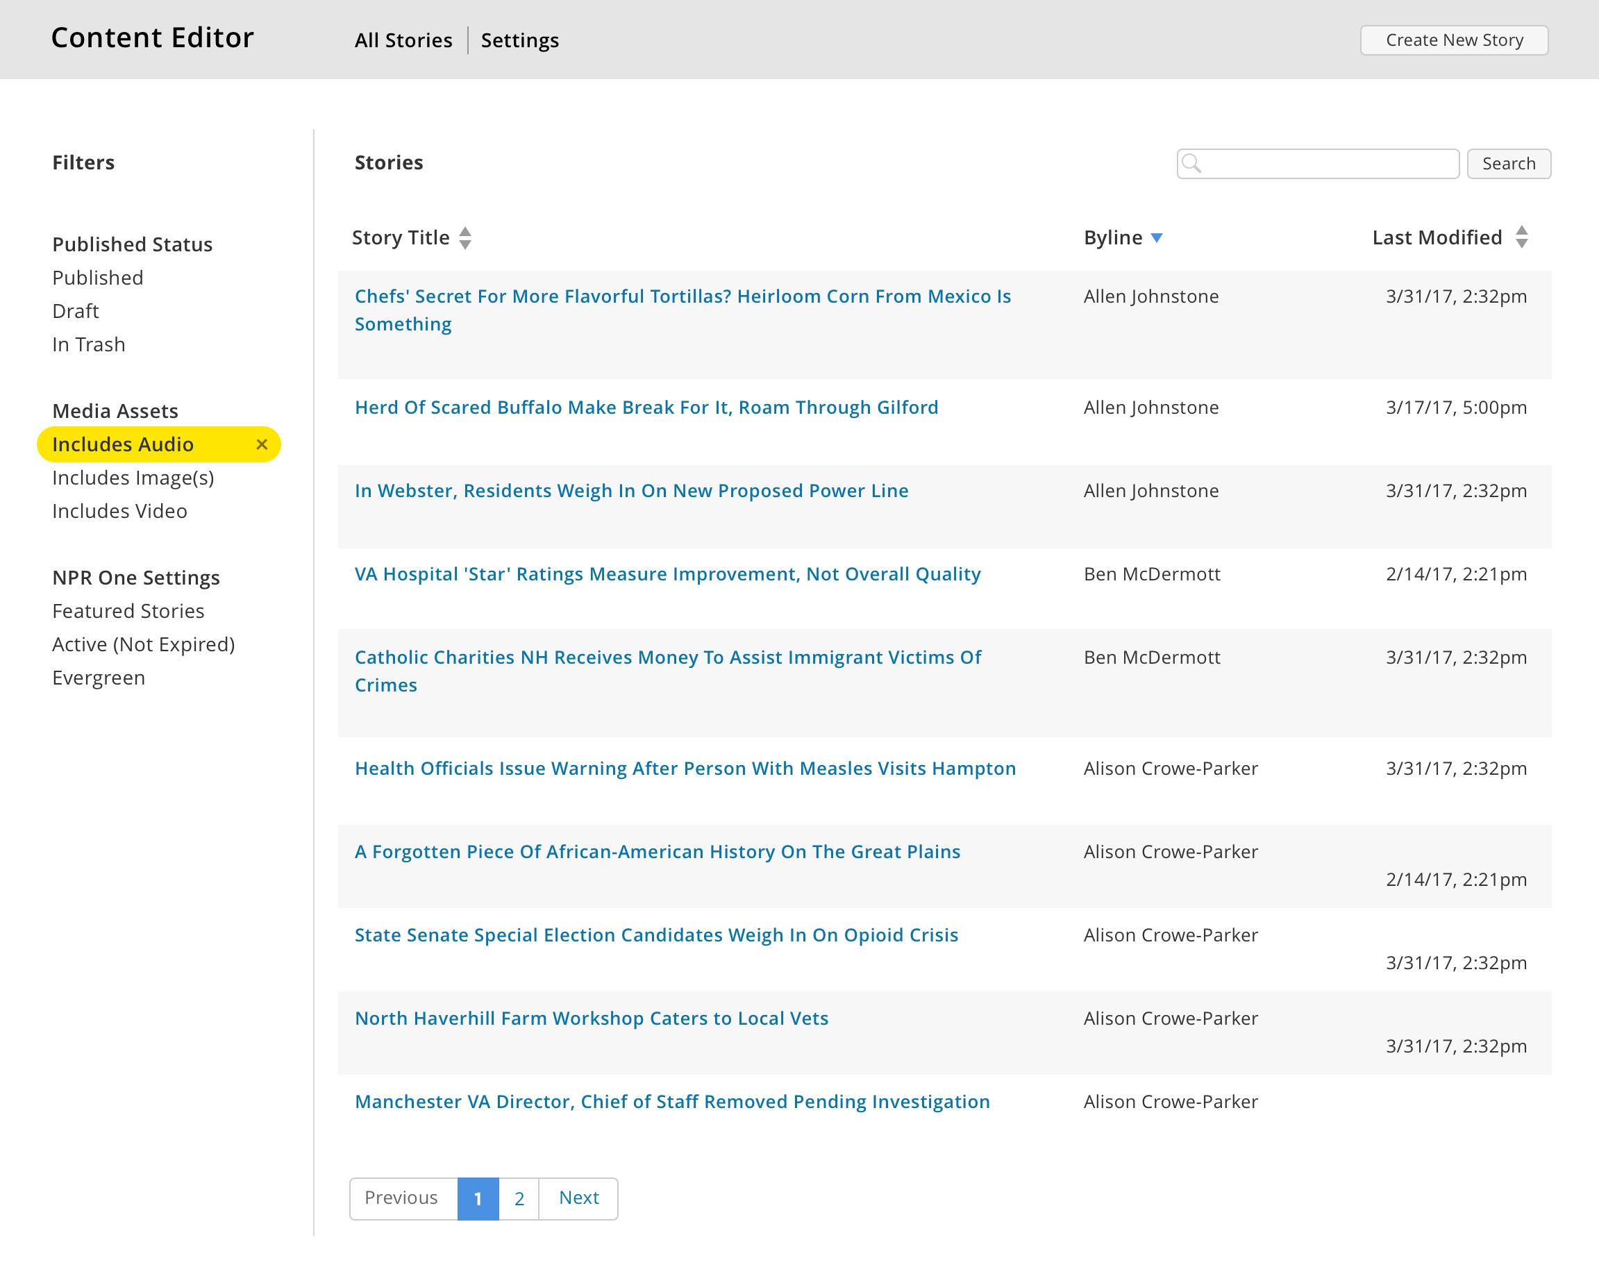This screenshot has height=1274, width=1599.
Task: Go to page 2 of stories
Action: point(519,1198)
